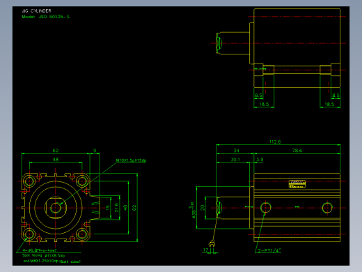Click the 9 dimension beside the 62 width

coord(95,151)
